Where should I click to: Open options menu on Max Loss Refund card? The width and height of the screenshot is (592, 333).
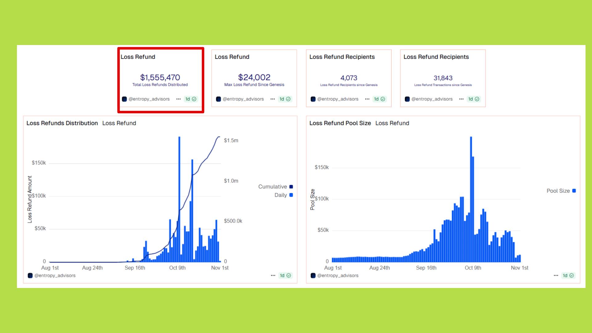click(273, 99)
